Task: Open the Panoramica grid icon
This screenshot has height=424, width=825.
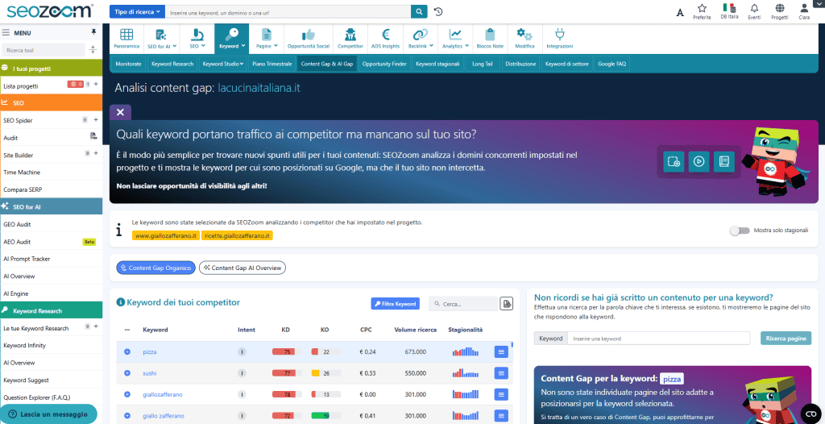Action: (126, 39)
